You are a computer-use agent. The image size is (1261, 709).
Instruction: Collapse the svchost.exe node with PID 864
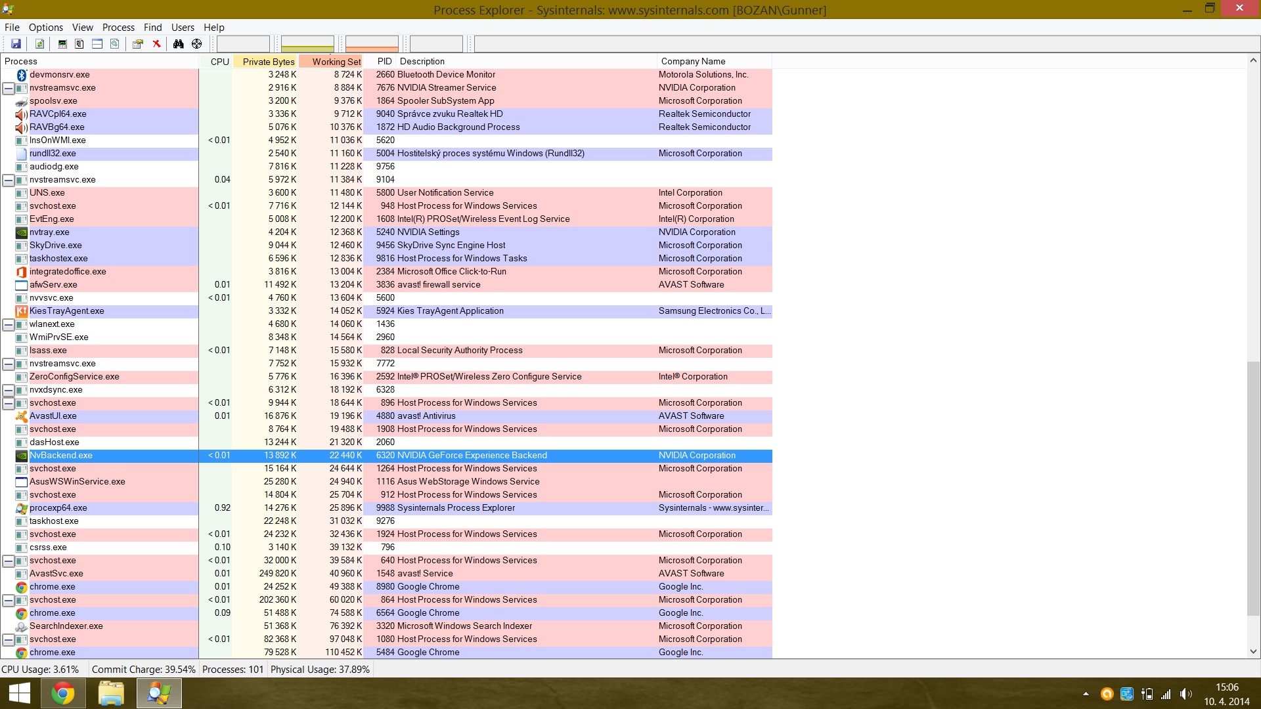(x=9, y=600)
